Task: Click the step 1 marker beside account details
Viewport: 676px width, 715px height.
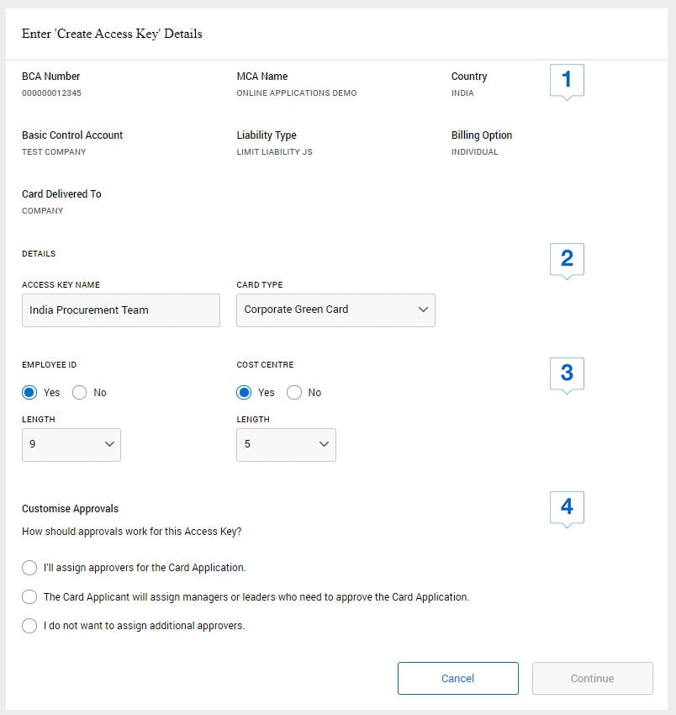Action: [x=566, y=79]
